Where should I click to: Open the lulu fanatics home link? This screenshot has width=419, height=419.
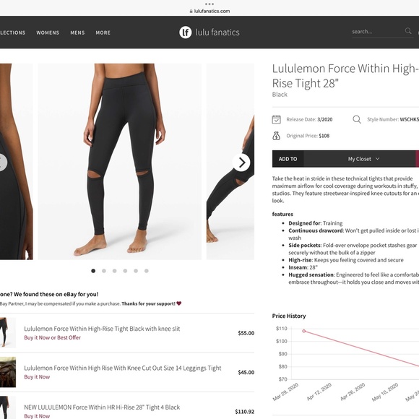coord(209,33)
